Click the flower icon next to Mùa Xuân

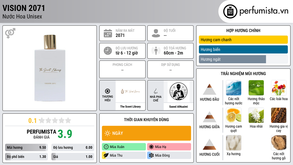pos(106,147)
